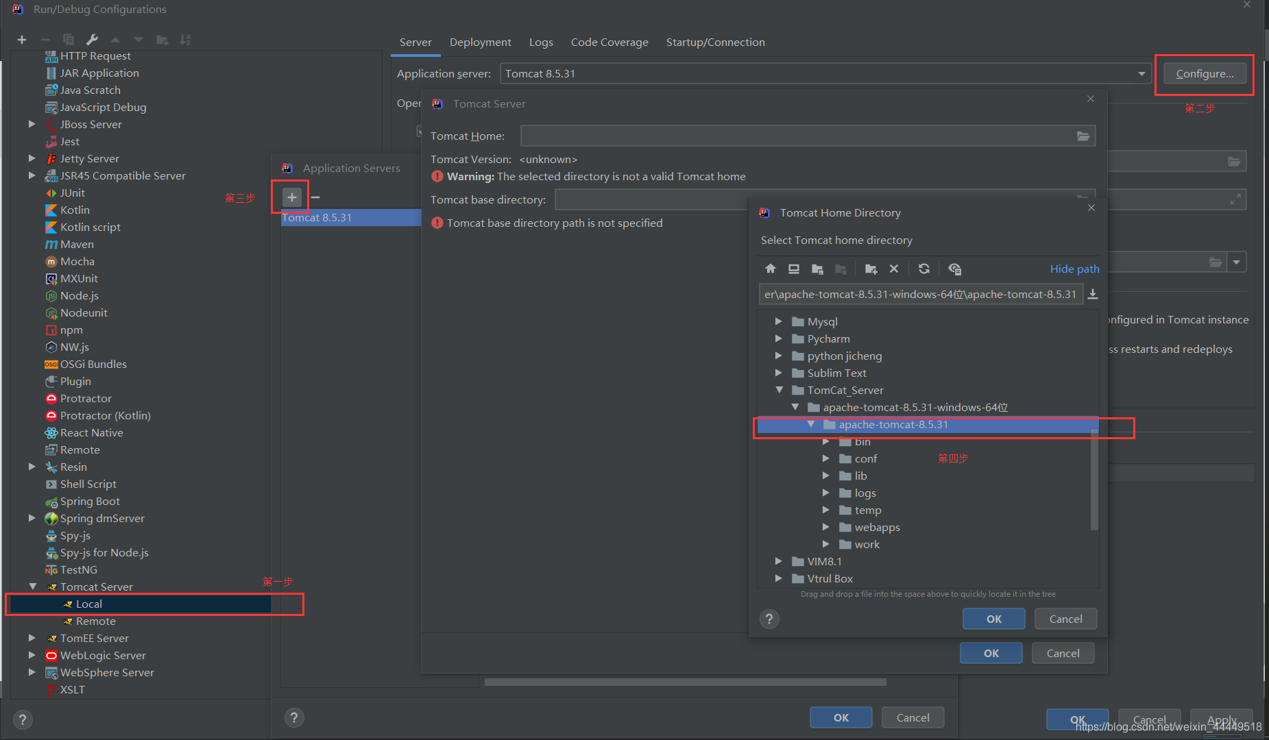The height and width of the screenshot is (740, 1269).
Task: Switch to the Deployment tab
Action: 480,42
